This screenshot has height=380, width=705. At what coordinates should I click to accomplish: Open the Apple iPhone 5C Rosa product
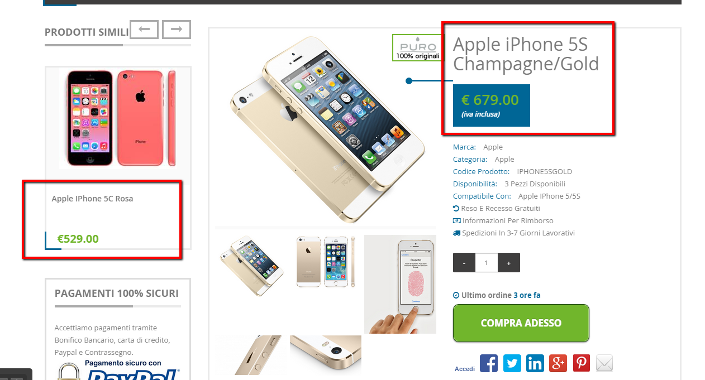pos(92,199)
